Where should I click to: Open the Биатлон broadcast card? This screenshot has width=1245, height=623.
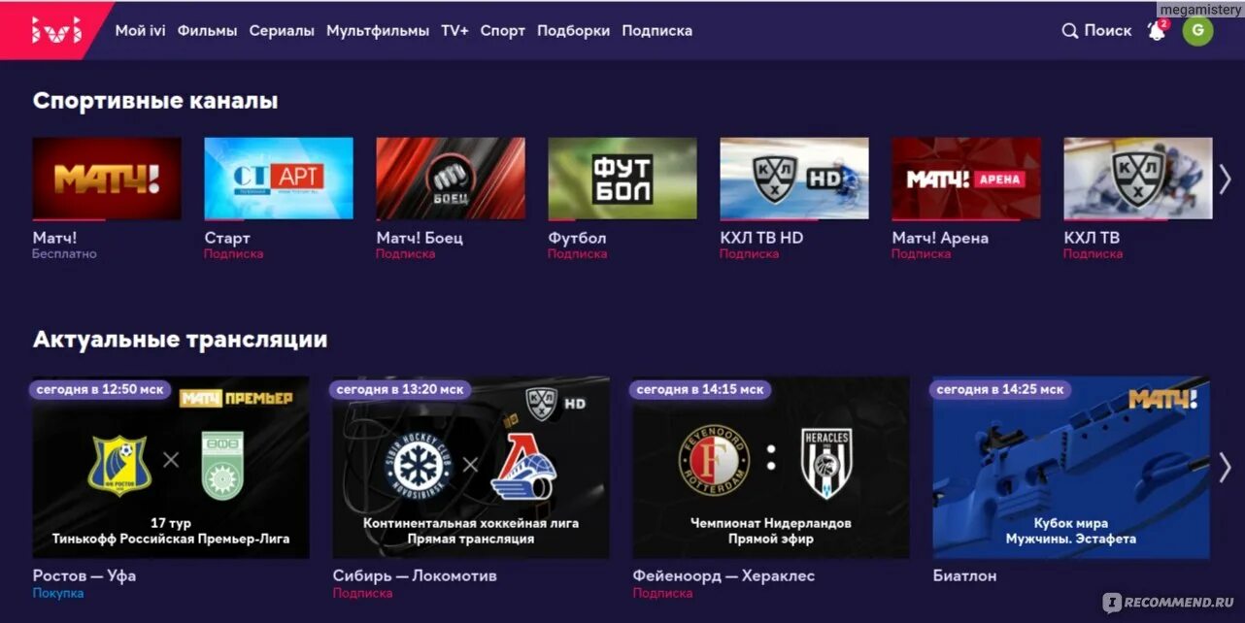(1072, 467)
